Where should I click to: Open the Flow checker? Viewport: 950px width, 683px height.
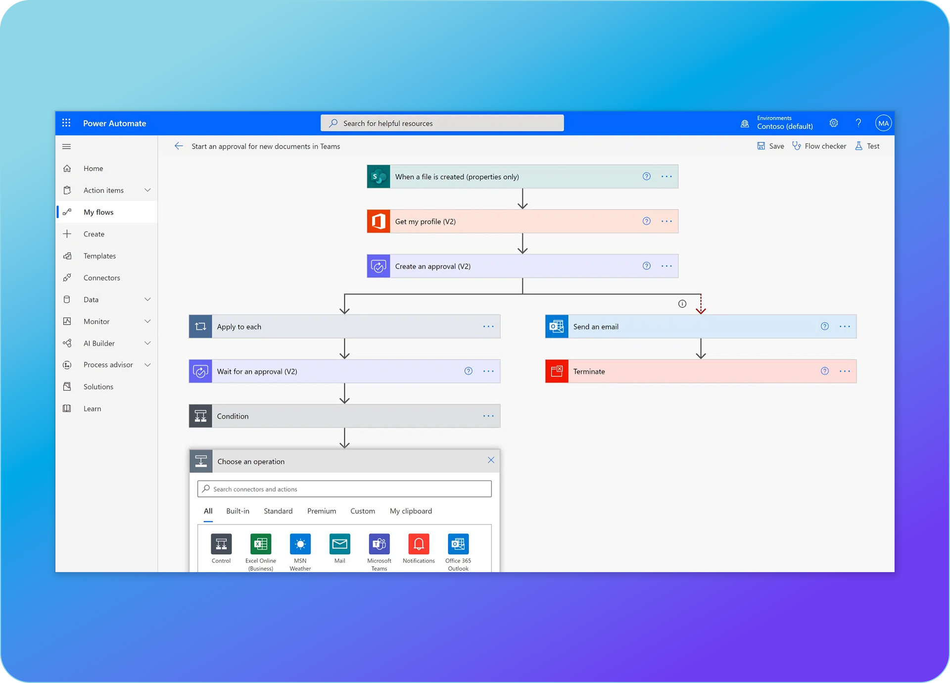819,146
